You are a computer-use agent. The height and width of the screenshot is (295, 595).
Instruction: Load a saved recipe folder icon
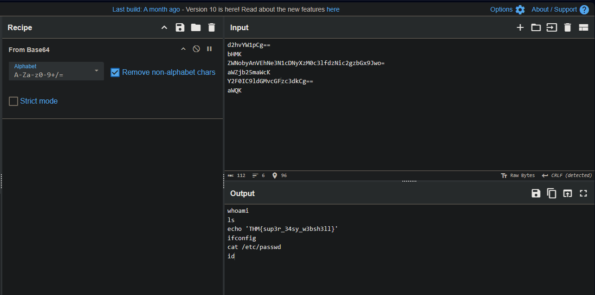(196, 28)
